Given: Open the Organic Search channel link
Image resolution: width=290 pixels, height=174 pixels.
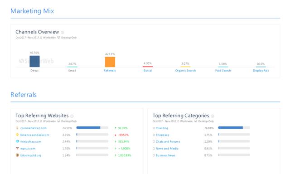Looking at the screenshot, I should pos(185,70).
